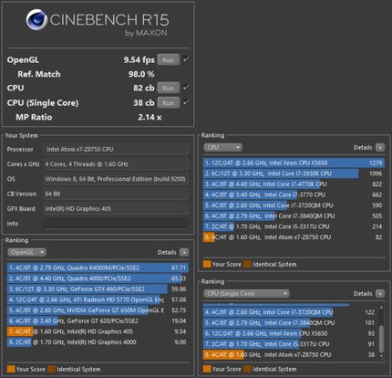
Task: Select the Xeon X5650 entry in CPU ranking
Action: tap(294, 163)
